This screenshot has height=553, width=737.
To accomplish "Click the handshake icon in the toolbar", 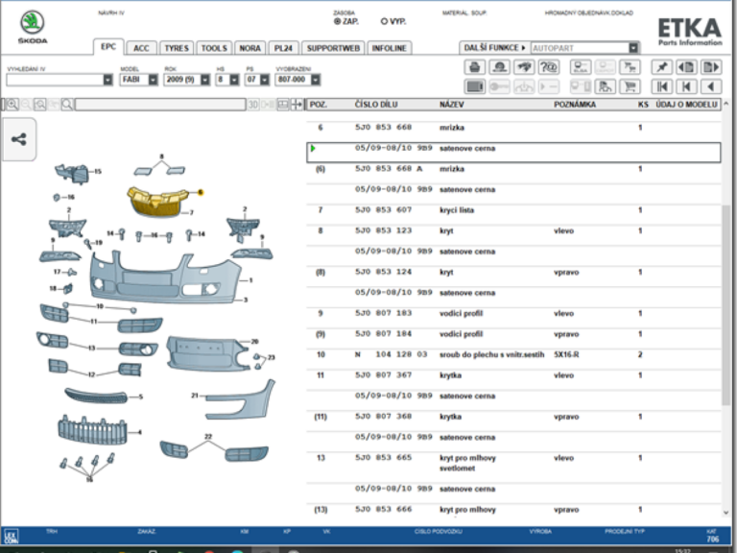I will pyautogui.click(x=524, y=67).
